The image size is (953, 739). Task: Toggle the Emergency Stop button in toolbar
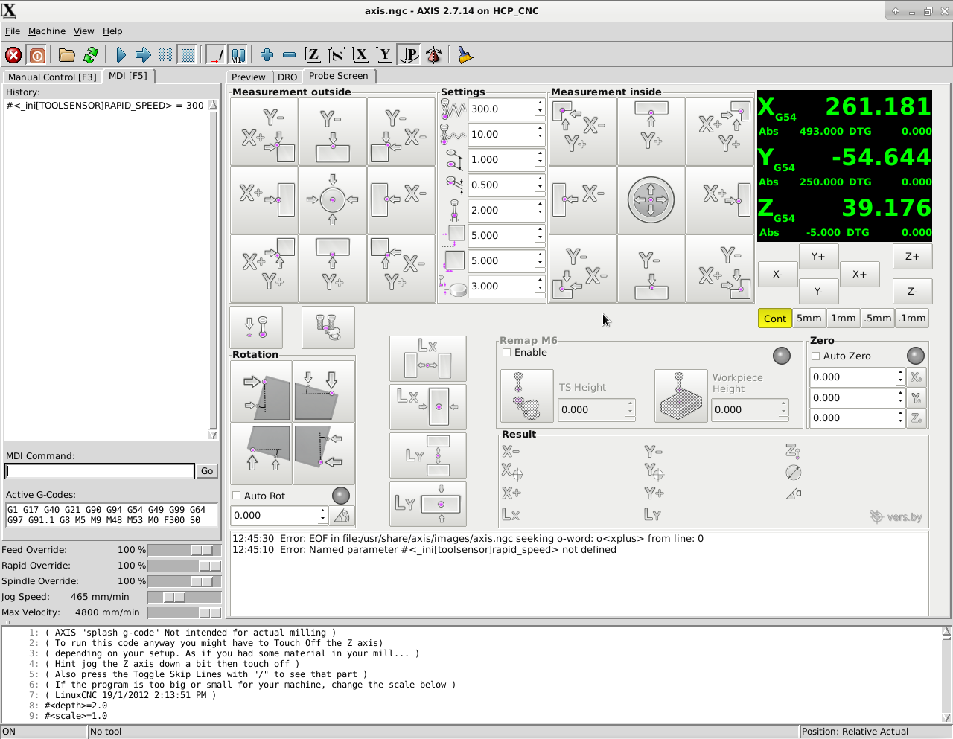click(13, 55)
